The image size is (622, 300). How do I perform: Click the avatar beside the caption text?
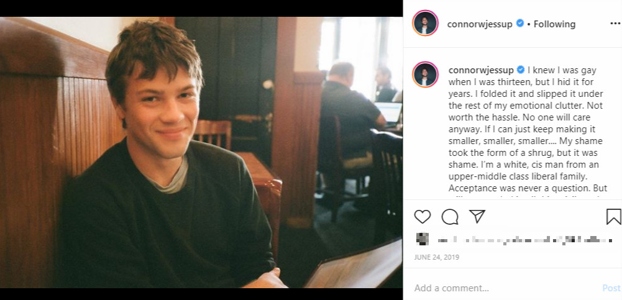[x=426, y=75]
